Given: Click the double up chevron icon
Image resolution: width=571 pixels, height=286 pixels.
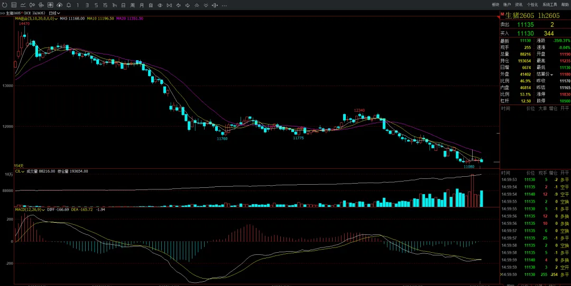Looking at the screenshot, I should pos(197,5).
